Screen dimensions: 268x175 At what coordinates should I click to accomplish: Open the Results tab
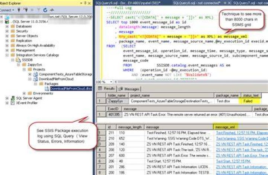point(107,88)
